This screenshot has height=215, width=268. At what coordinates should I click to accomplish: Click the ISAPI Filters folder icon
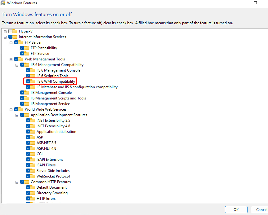[x=33, y=165]
